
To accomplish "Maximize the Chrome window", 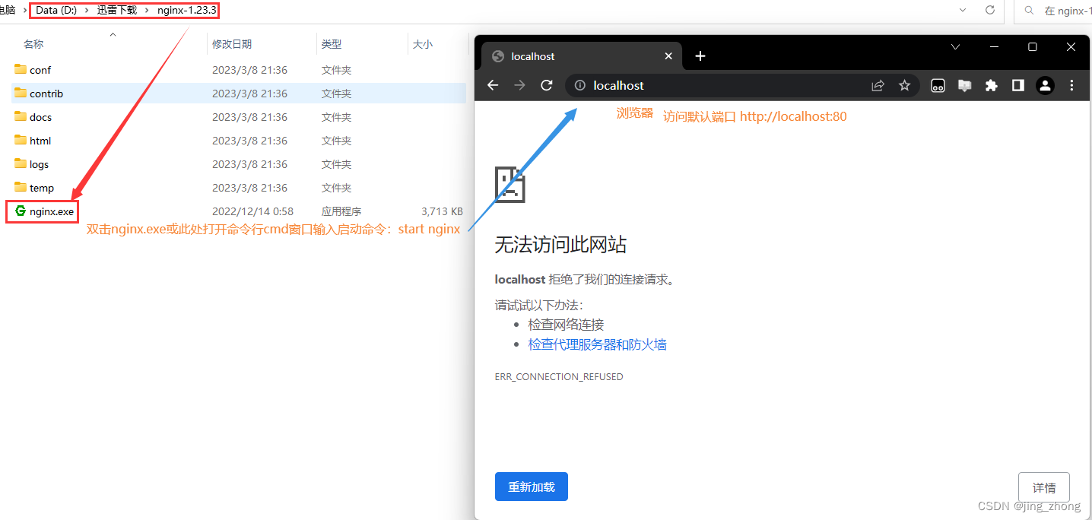I will [x=1033, y=47].
